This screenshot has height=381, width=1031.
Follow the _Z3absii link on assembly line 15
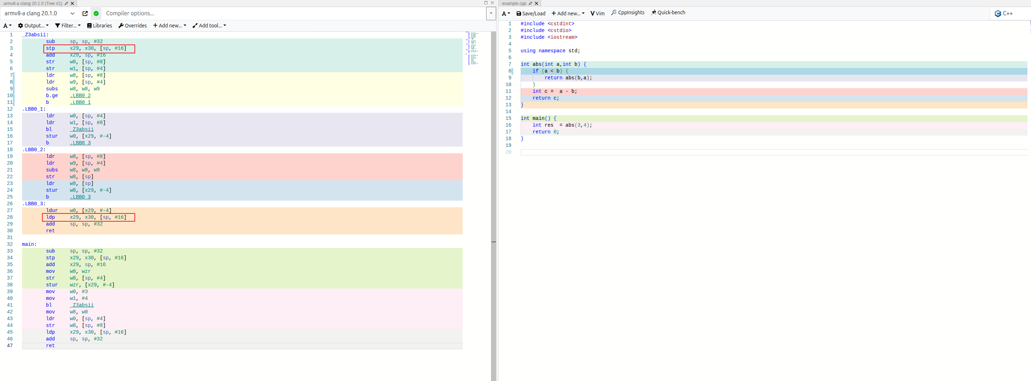(82, 129)
